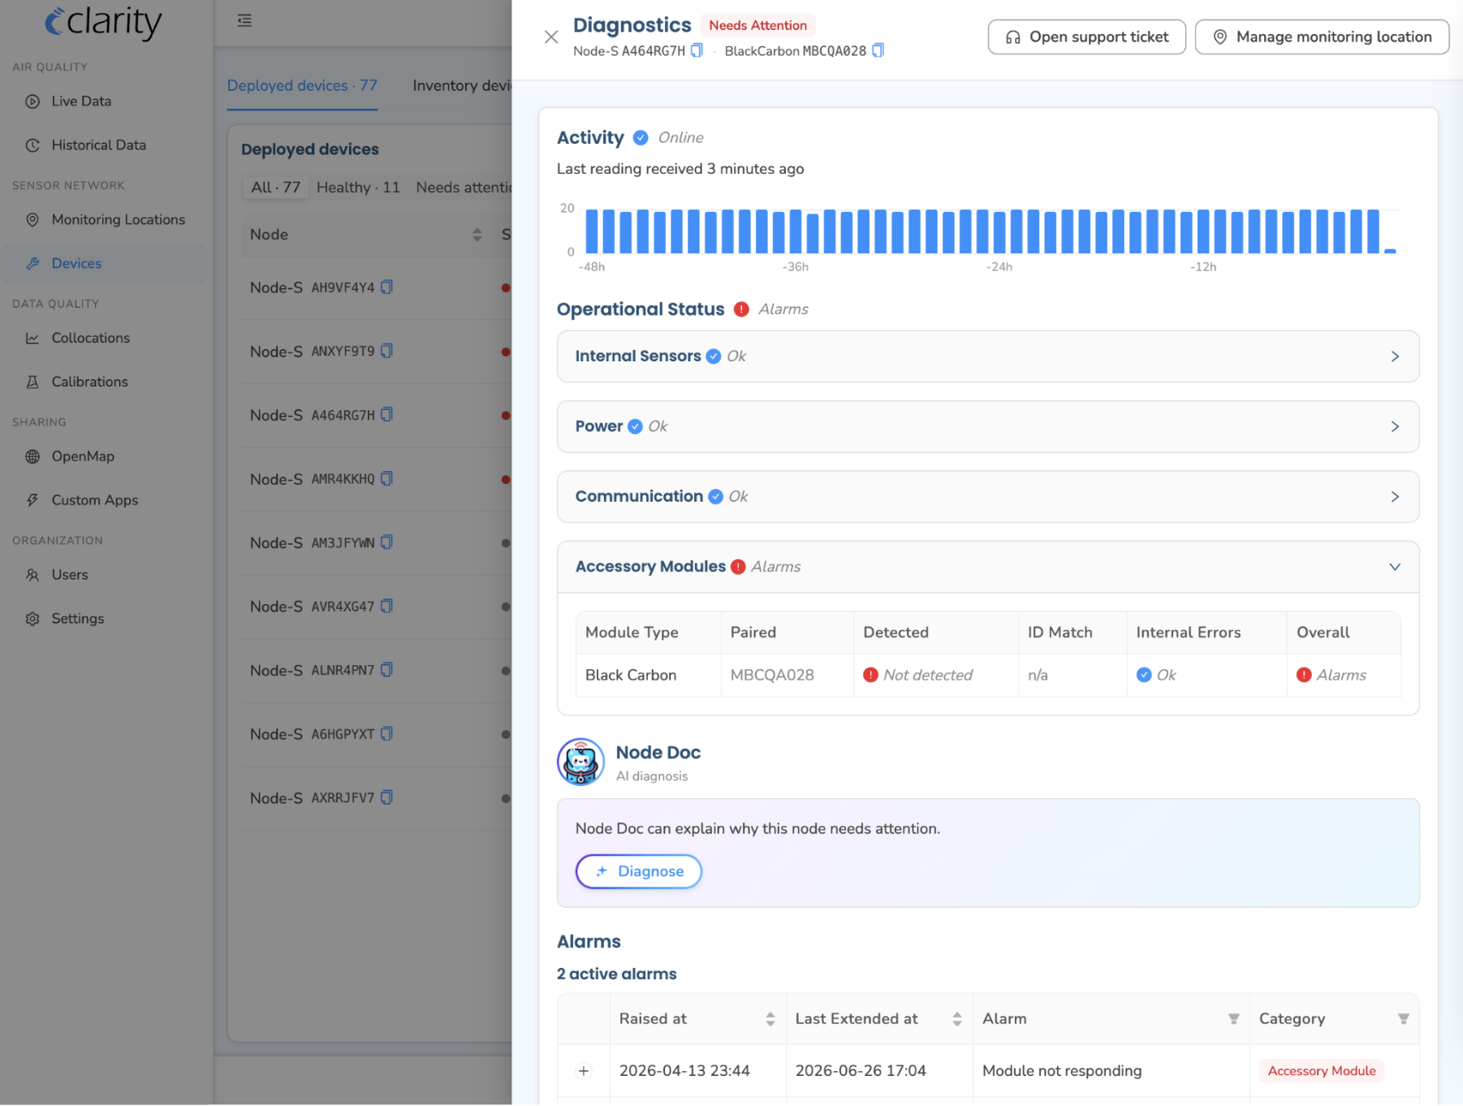This screenshot has width=1463, height=1106.
Task: Collapse Accessory Modules section
Action: tap(988, 567)
